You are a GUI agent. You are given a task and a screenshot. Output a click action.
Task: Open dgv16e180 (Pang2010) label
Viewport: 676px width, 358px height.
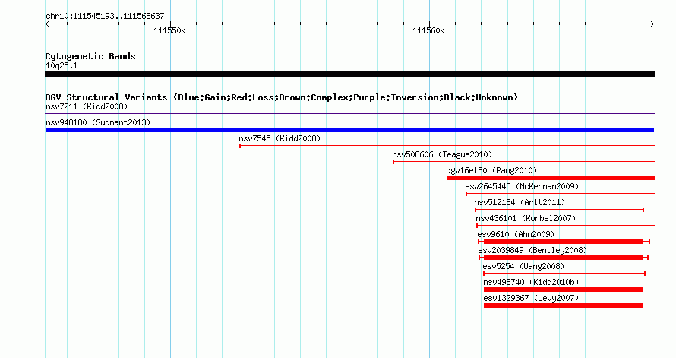491,170
